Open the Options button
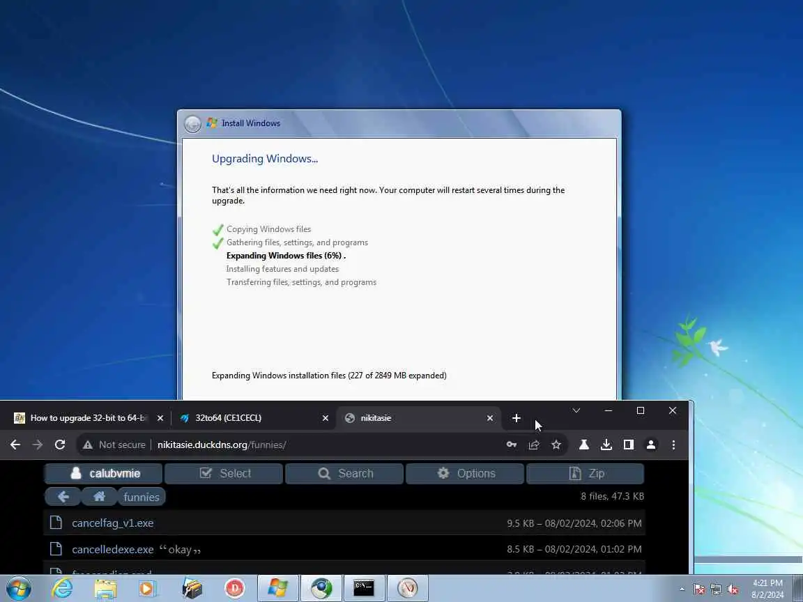The height and width of the screenshot is (602, 803). [465, 474]
